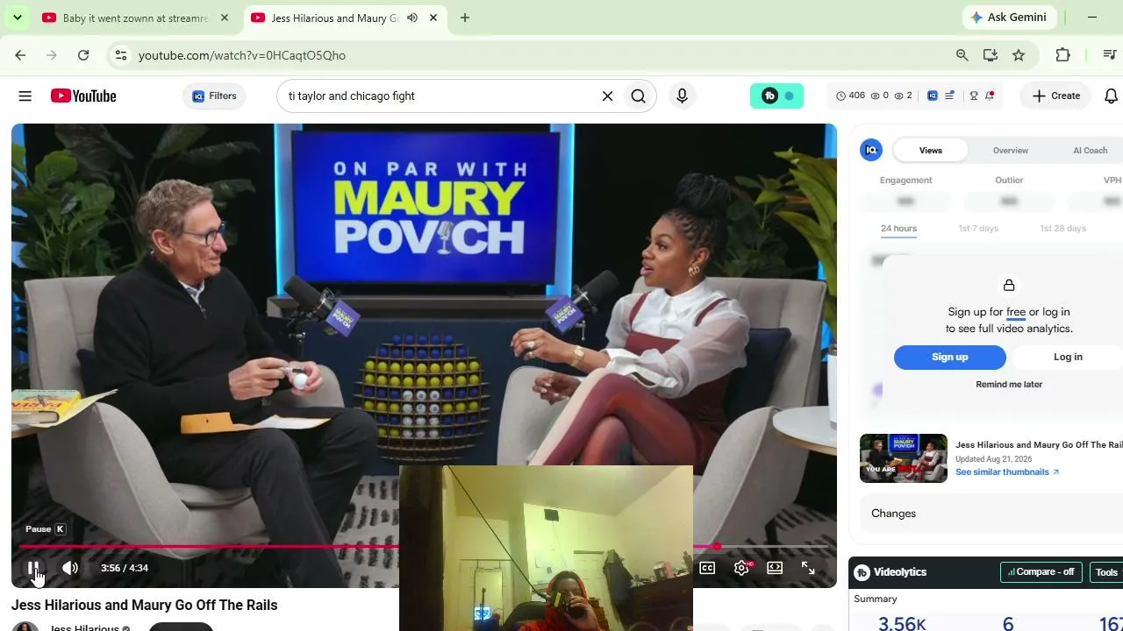Switch the player to theater mode
This screenshot has width=1123, height=631.
tap(775, 568)
